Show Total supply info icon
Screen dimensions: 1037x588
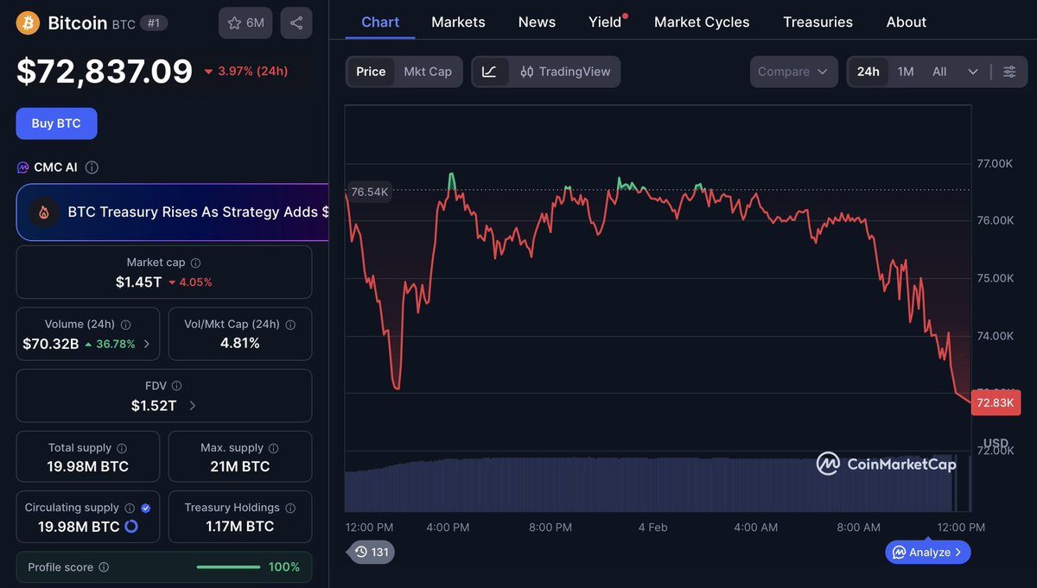(x=122, y=448)
